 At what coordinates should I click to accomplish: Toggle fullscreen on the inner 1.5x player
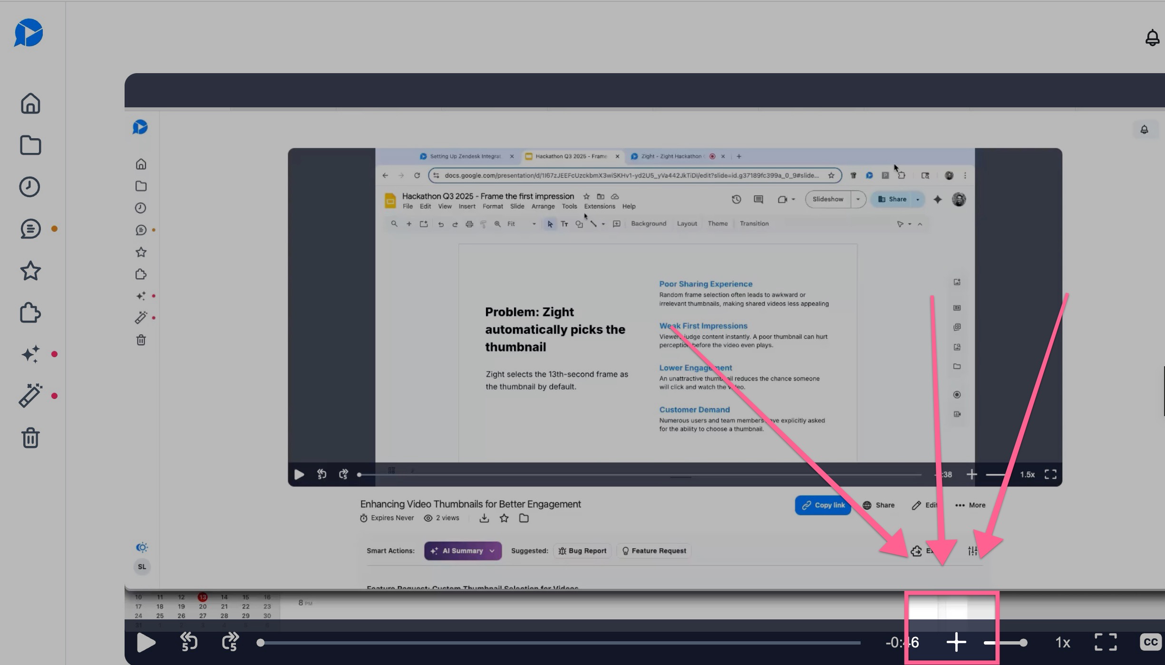click(x=1050, y=475)
